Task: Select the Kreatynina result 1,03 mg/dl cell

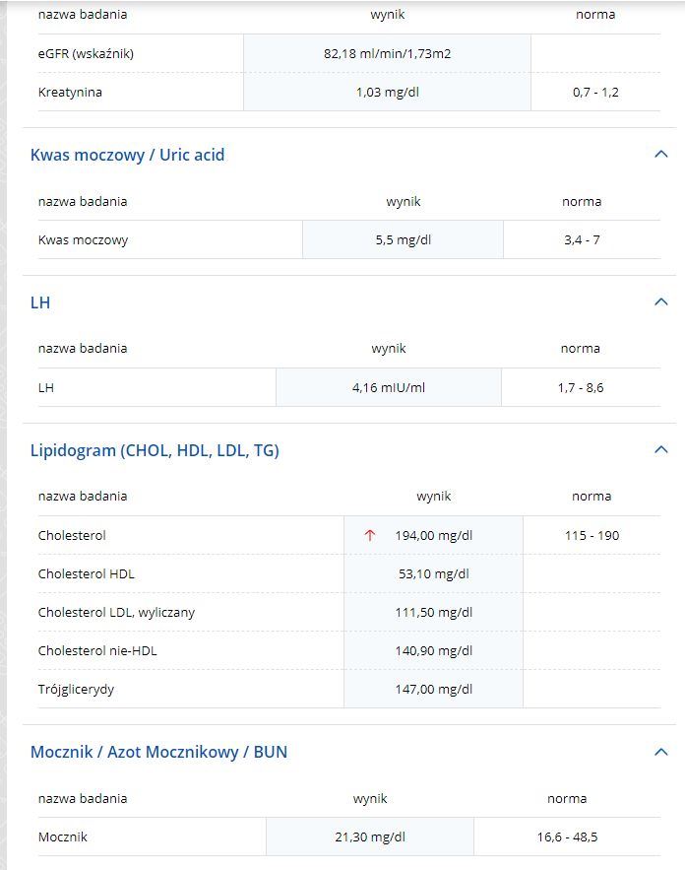Action: pyautogui.click(x=387, y=92)
